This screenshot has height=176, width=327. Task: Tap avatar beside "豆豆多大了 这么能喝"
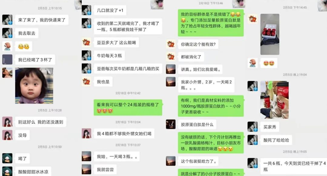point(86,42)
